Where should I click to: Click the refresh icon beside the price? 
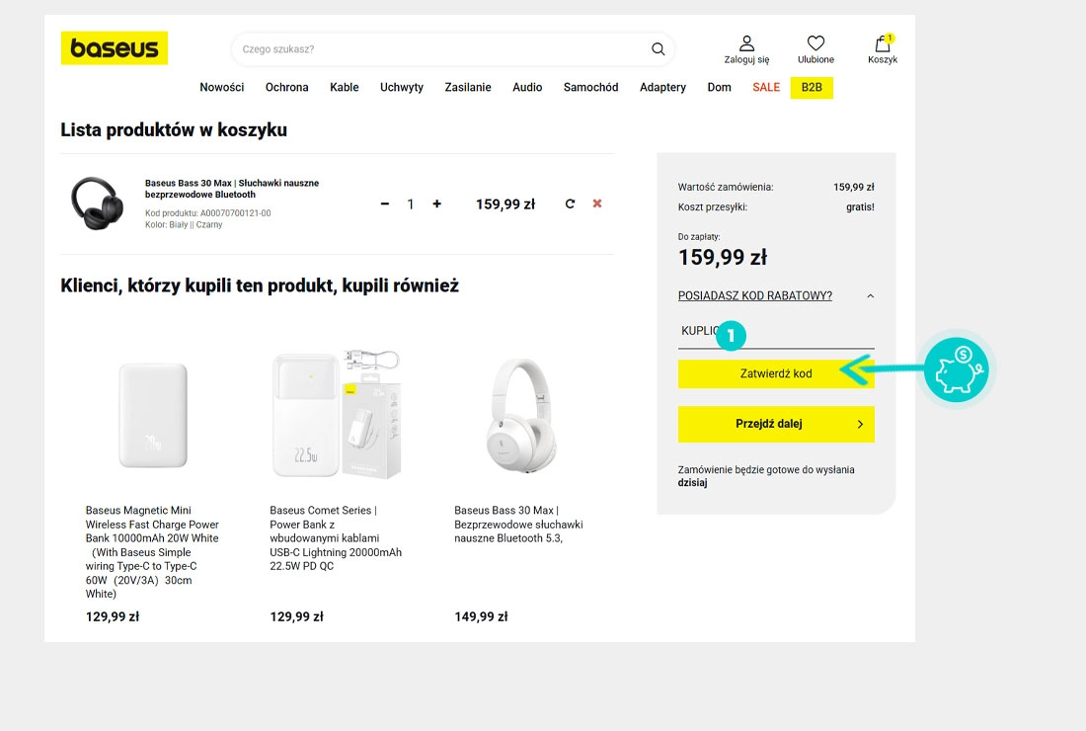pos(570,204)
